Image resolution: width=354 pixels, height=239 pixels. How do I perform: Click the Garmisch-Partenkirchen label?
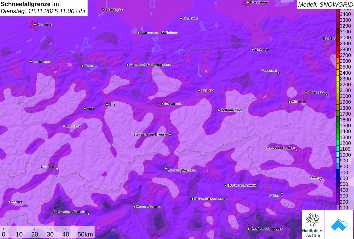point(150,65)
